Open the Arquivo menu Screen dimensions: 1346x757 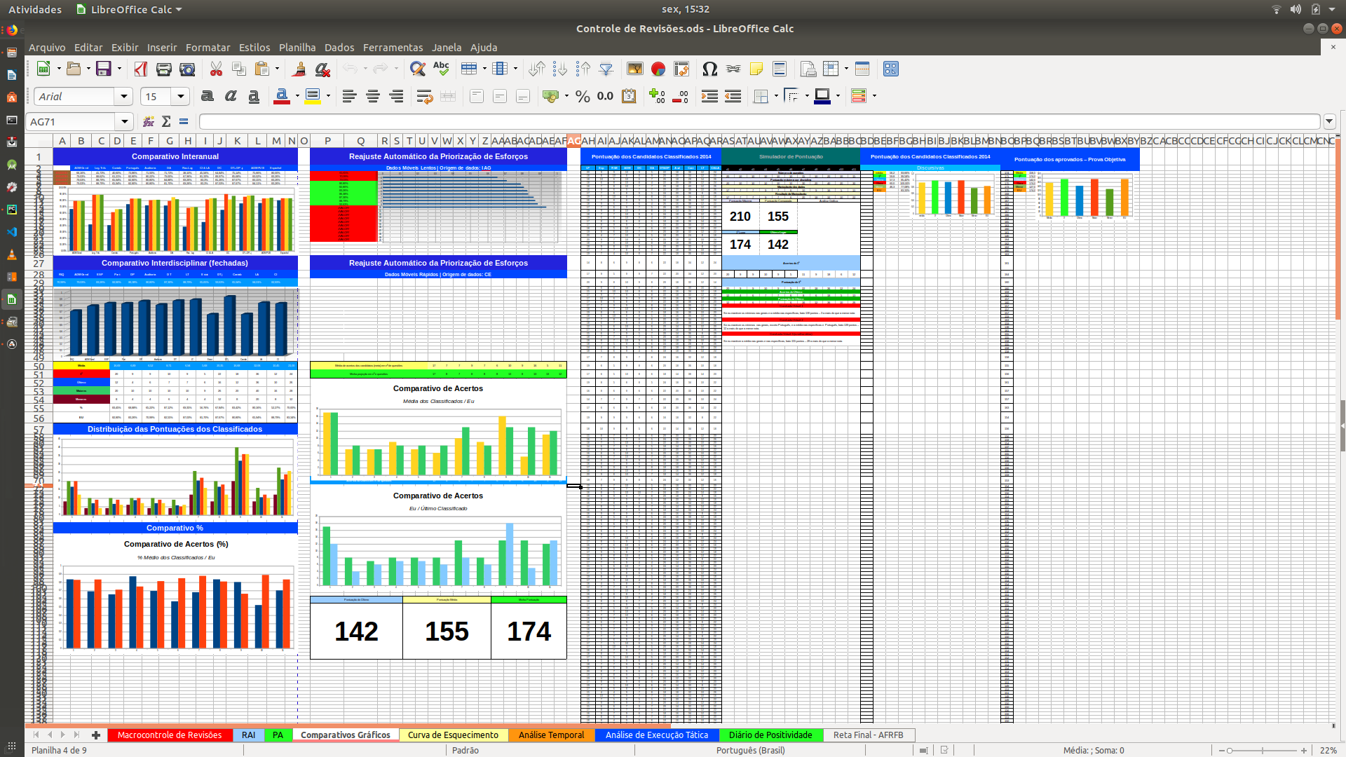coord(47,48)
